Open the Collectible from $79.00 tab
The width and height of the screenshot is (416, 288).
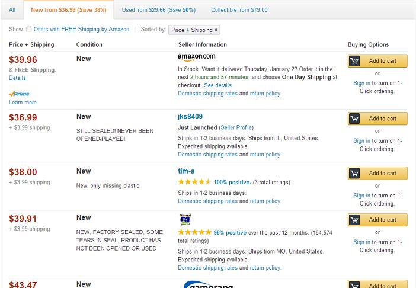click(x=239, y=10)
